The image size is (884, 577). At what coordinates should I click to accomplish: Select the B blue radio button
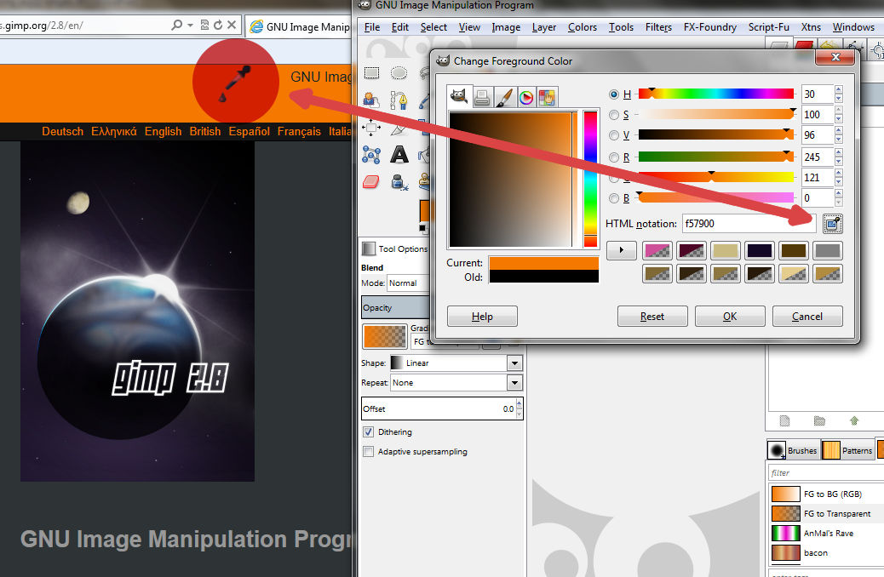click(x=614, y=198)
